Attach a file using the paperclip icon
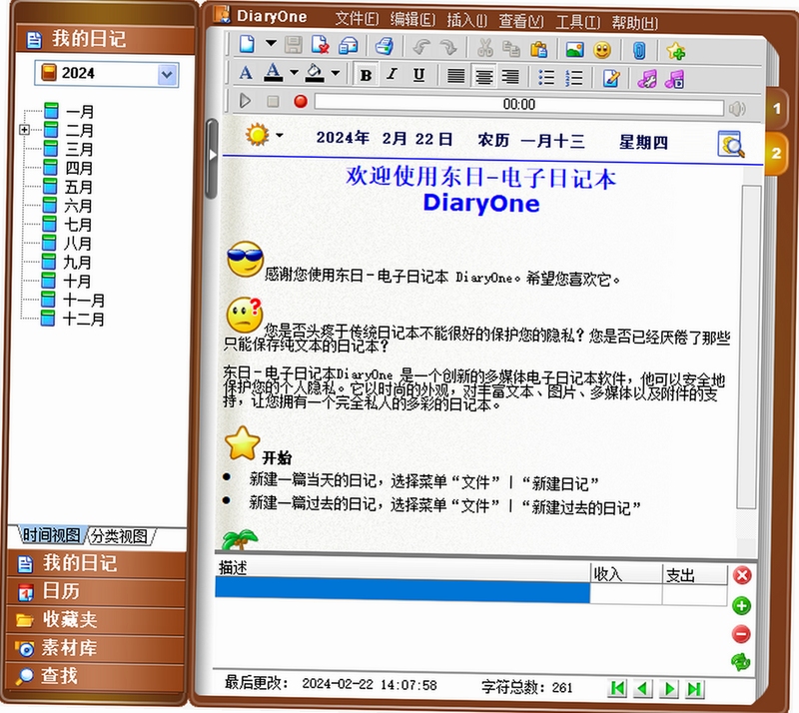Image resolution: width=799 pixels, height=713 pixels. (639, 51)
